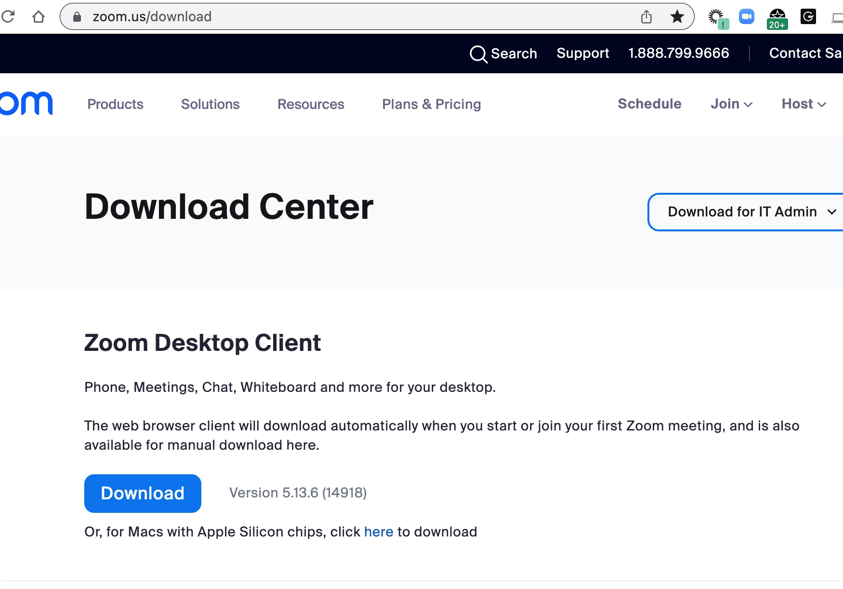
Task: Go to the browser home page icon
Action: [39, 17]
